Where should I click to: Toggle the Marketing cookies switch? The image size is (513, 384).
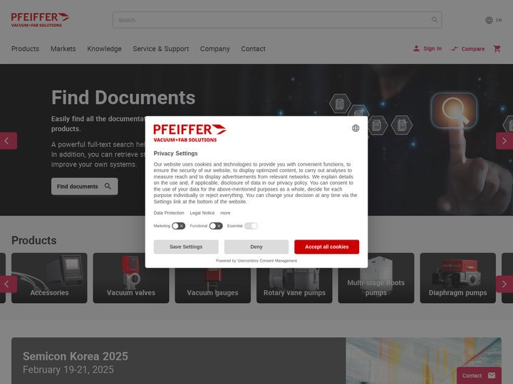click(178, 226)
